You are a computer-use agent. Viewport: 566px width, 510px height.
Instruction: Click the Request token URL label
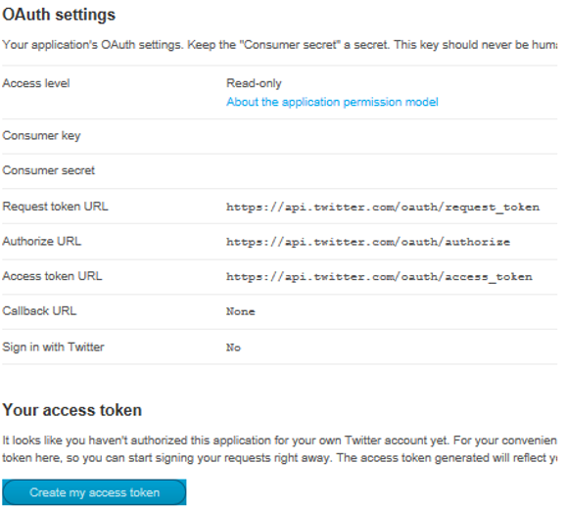pos(55,207)
